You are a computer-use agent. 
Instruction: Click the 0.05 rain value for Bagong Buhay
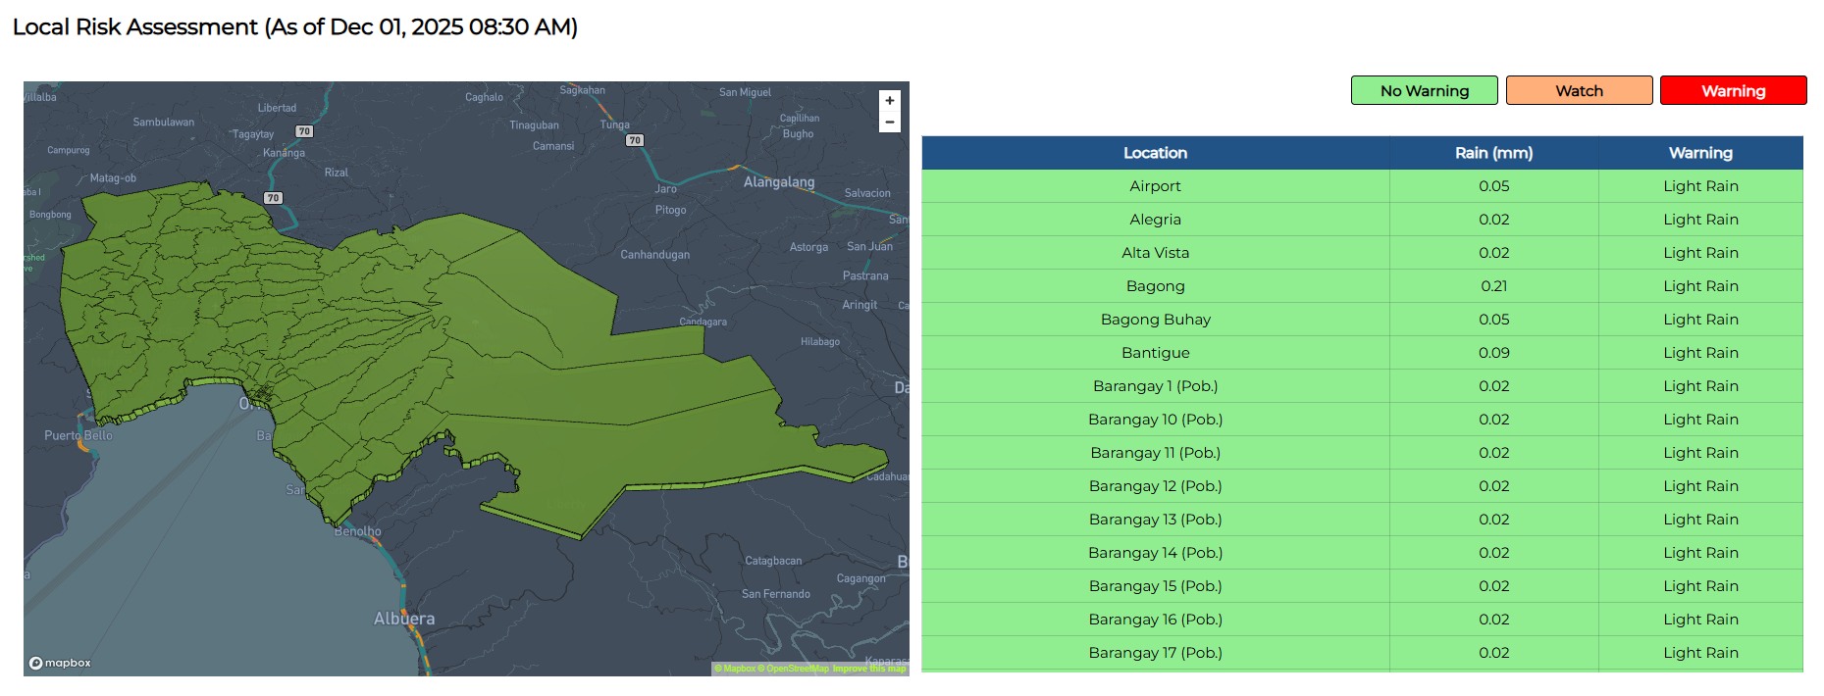(x=1493, y=320)
